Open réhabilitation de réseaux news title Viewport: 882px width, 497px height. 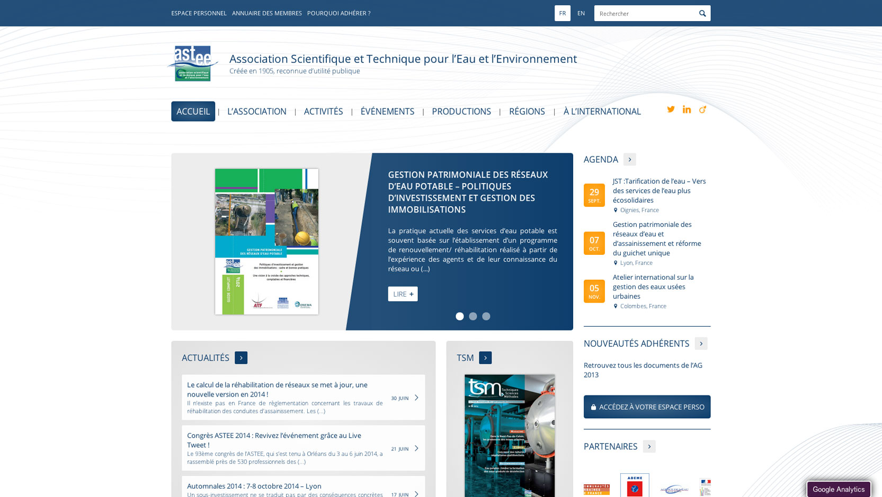pyautogui.click(x=277, y=390)
